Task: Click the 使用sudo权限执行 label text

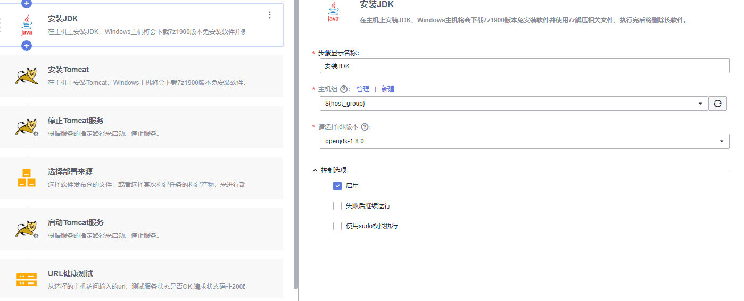Action: pyautogui.click(x=372, y=226)
